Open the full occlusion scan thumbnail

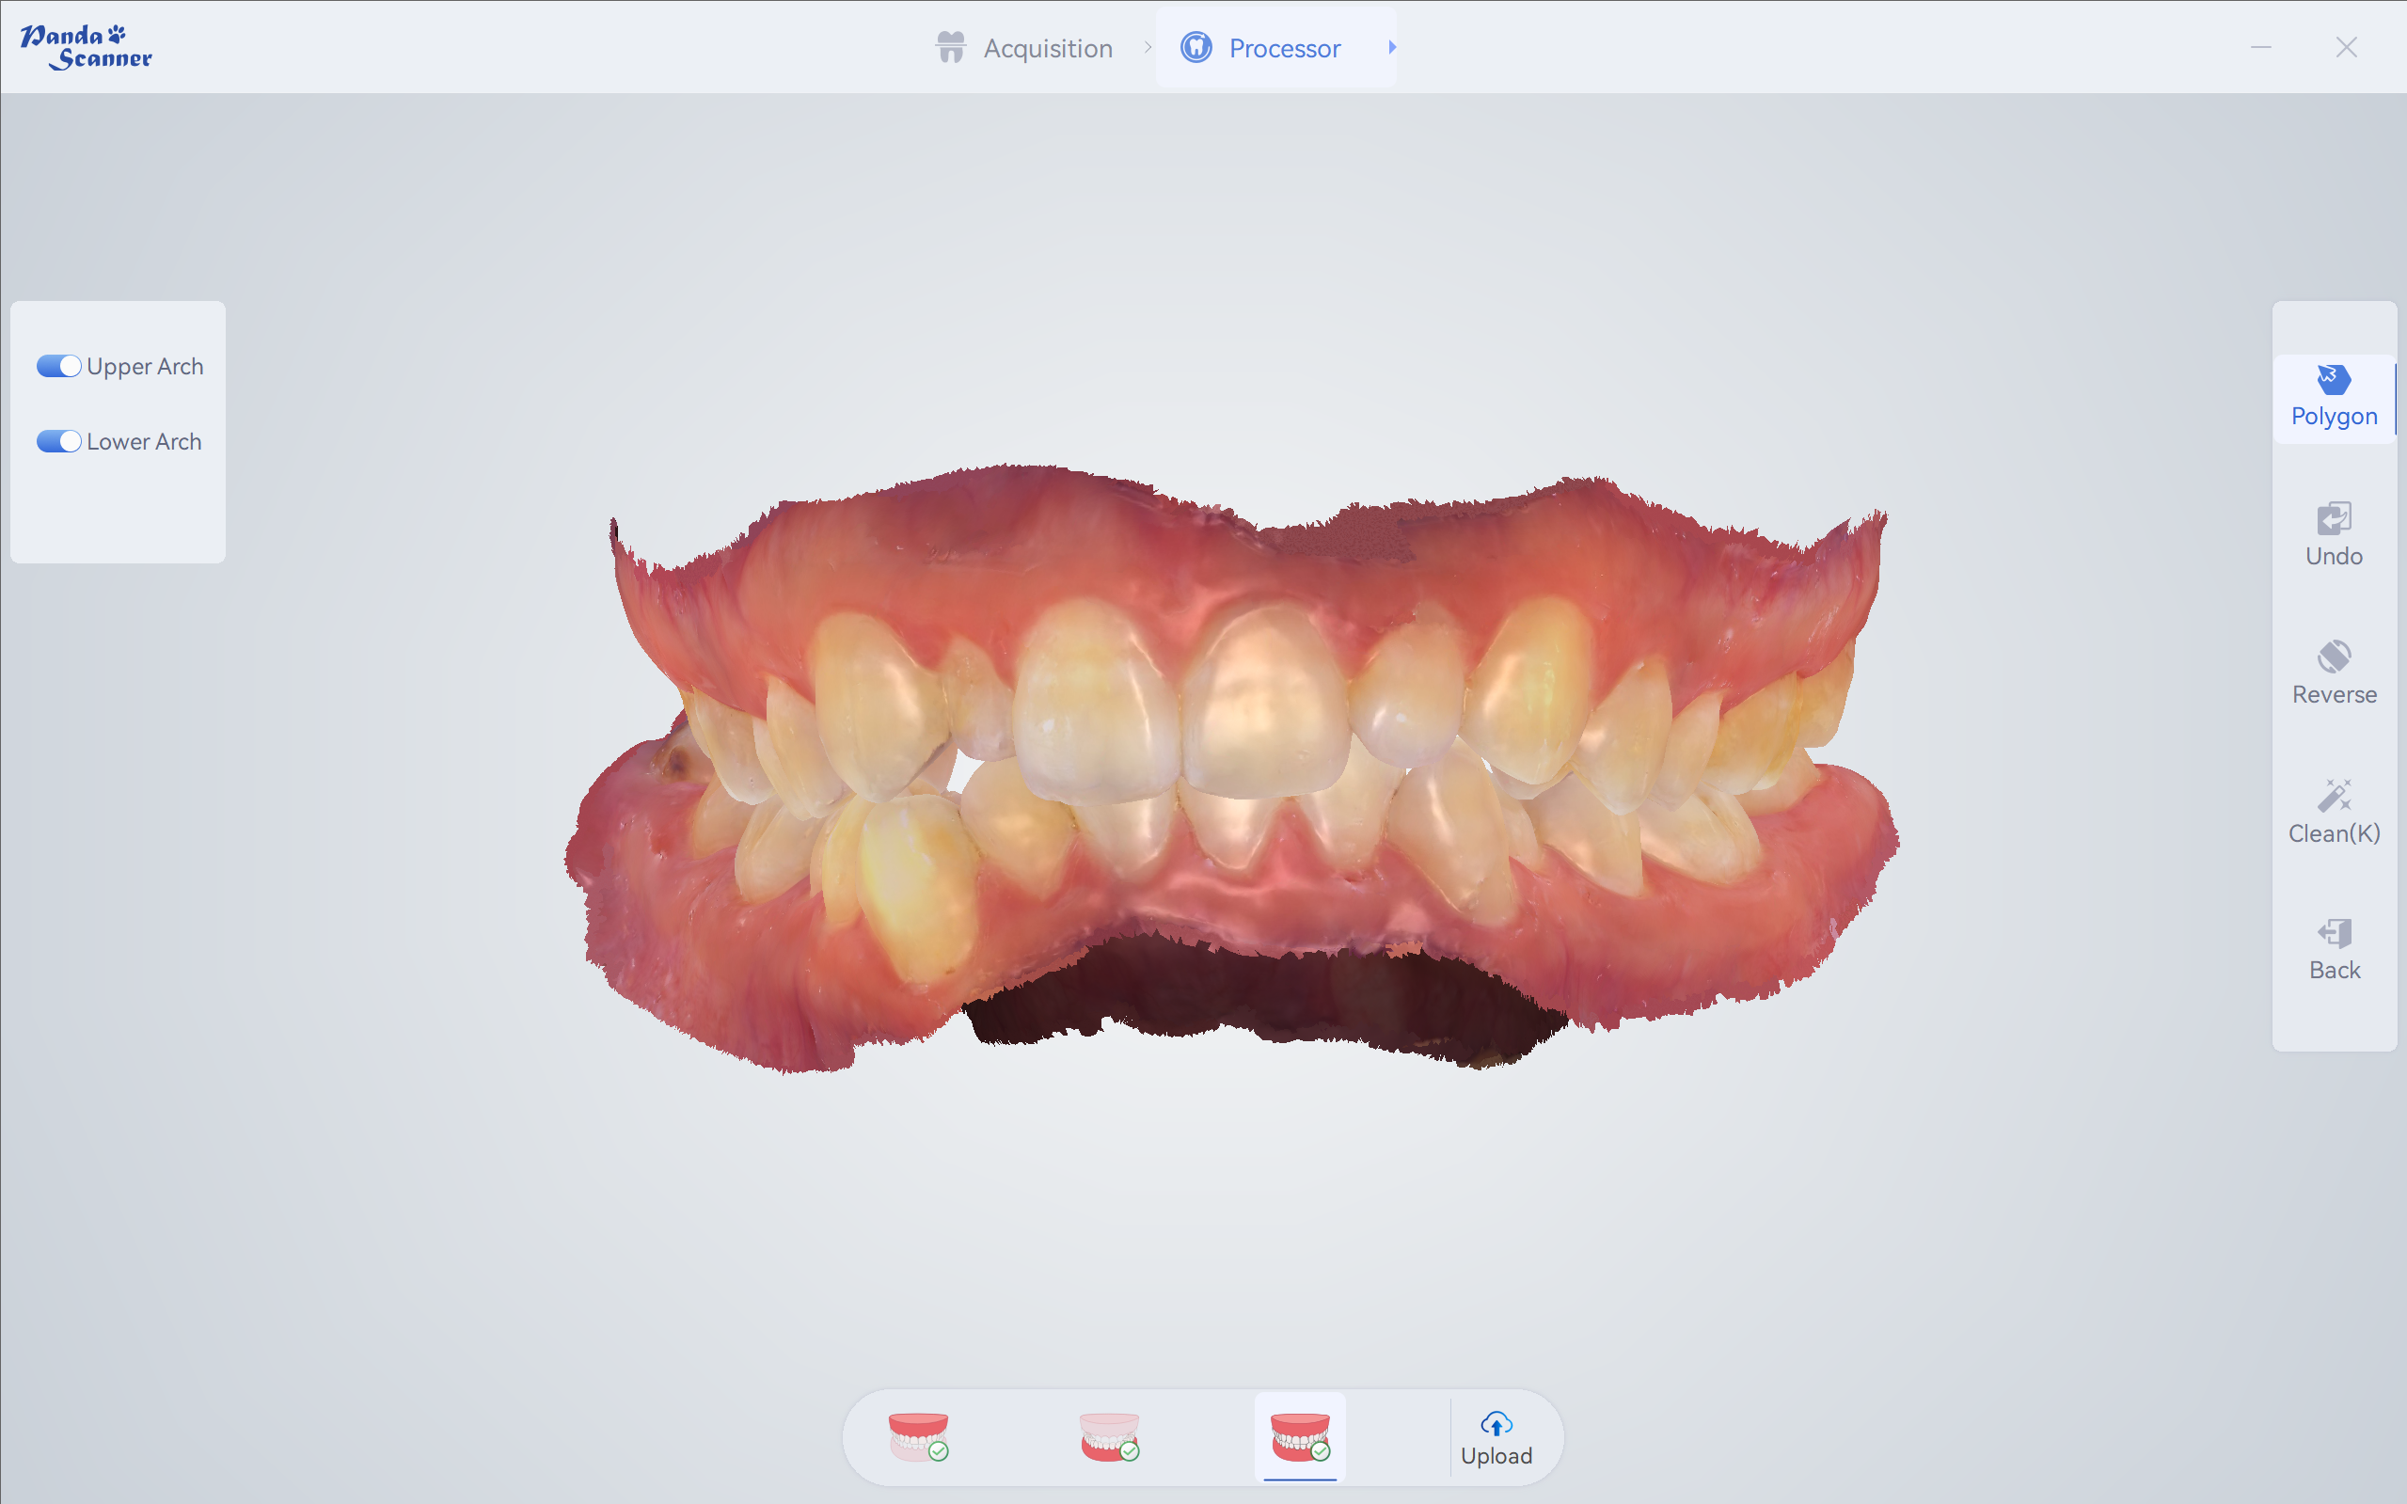click(x=1298, y=1436)
